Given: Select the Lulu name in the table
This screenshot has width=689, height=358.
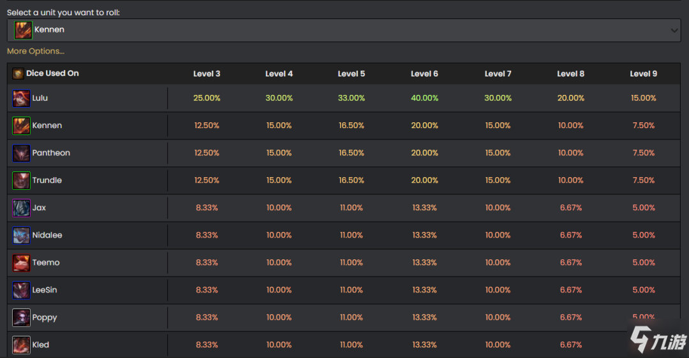Looking at the screenshot, I should [x=40, y=98].
